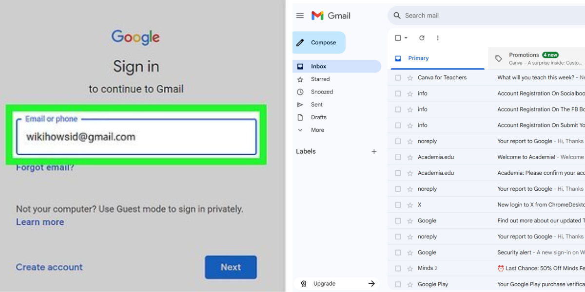The height and width of the screenshot is (292, 585).
Task: Click the arrow next to Upgrade
Action: click(x=371, y=284)
